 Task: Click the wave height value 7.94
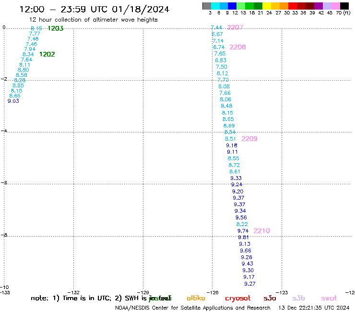(x=30, y=49)
